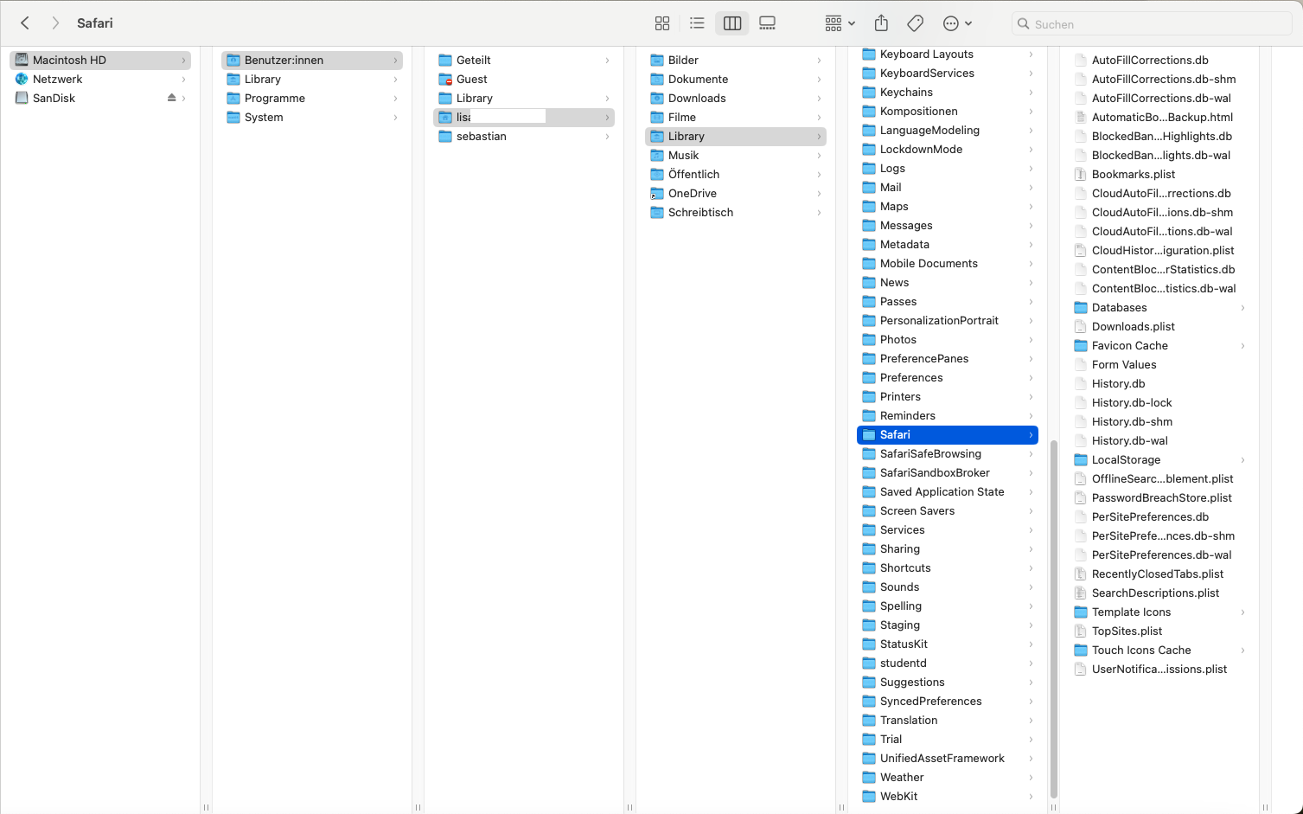Expand the Dokumente folder chevron
The image size is (1303, 814).
tap(819, 79)
